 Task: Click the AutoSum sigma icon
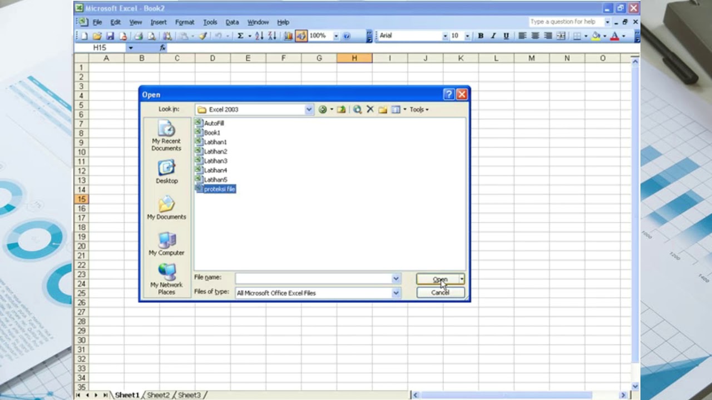point(240,36)
